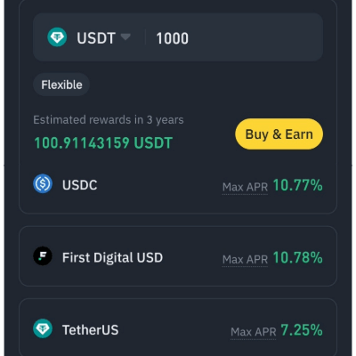The image size is (356, 356).
Task: Click the 10.77% APR value
Action: coord(297,185)
